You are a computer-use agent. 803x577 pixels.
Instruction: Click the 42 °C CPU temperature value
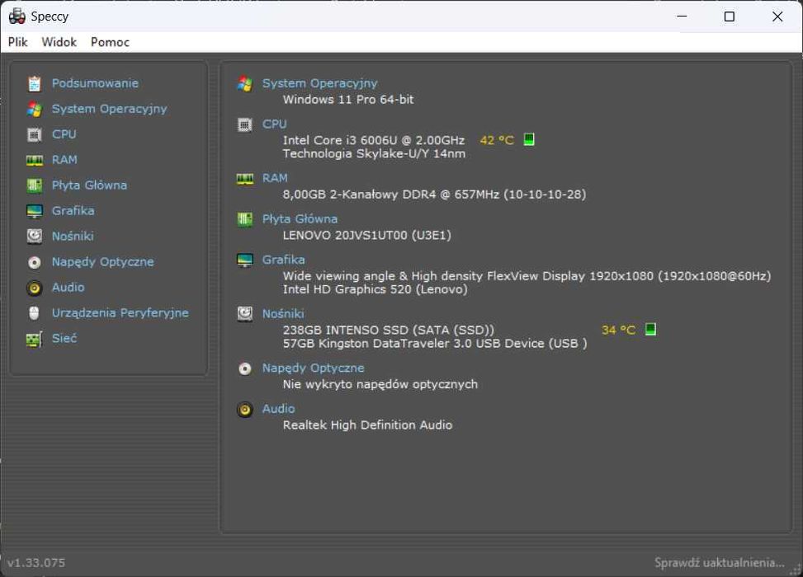coord(497,140)
